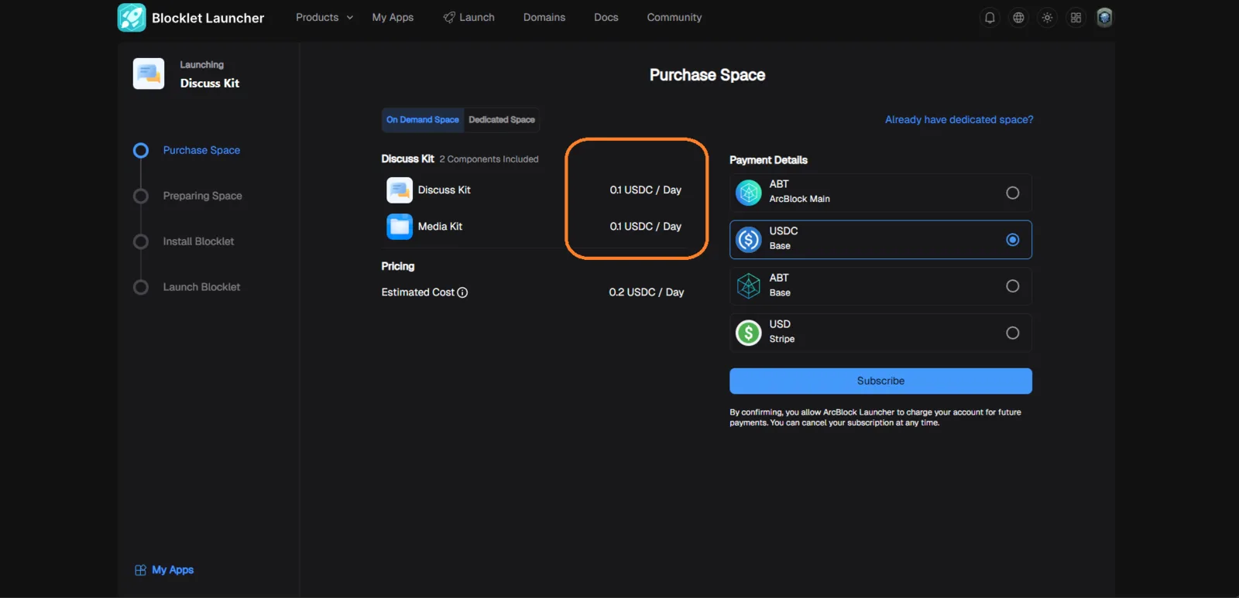This screenshot has width=1239, height=598.
Task: Click the Purchase Space step circle
Action: coord(141,150)
